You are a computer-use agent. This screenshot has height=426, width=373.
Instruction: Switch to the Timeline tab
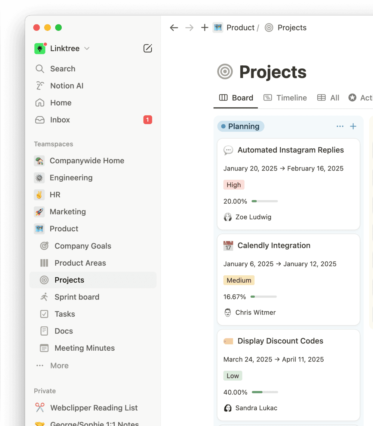click(291, 98)
